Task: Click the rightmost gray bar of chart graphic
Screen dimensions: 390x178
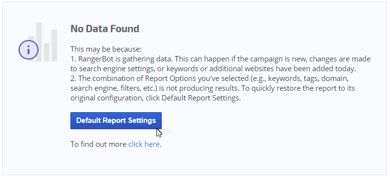Action: (x=54, y=45)
